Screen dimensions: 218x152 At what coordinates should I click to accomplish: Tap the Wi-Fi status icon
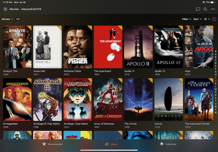click(x=203, y=2)
